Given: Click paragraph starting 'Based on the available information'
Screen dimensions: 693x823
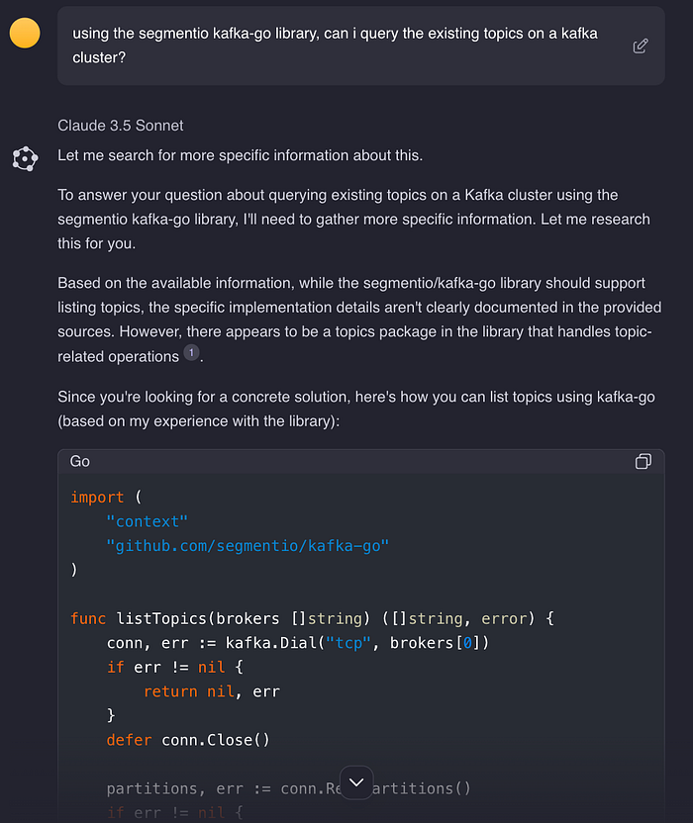Looking at the screenshot, I should [x=359, y=320].
